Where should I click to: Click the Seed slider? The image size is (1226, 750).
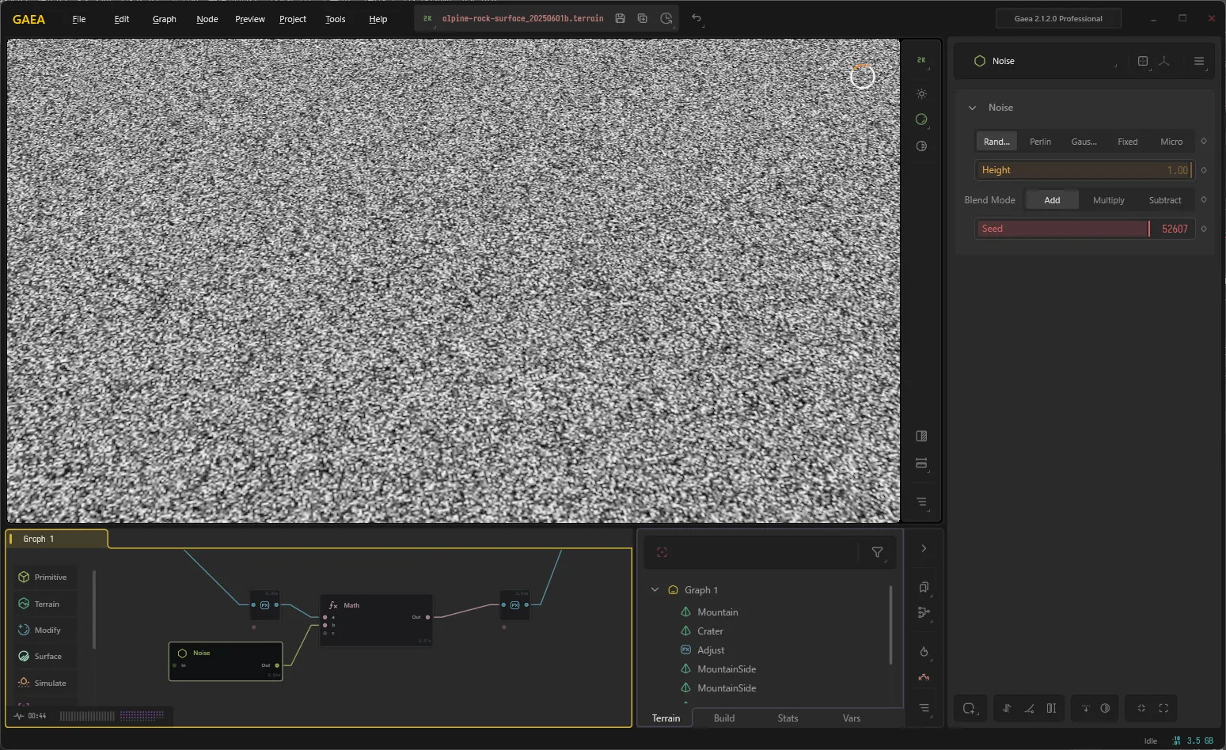(1084, 229)
